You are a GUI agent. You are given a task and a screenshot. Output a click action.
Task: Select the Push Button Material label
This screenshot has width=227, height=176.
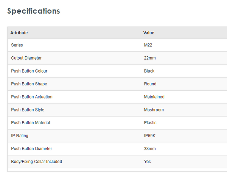point(31,123)
